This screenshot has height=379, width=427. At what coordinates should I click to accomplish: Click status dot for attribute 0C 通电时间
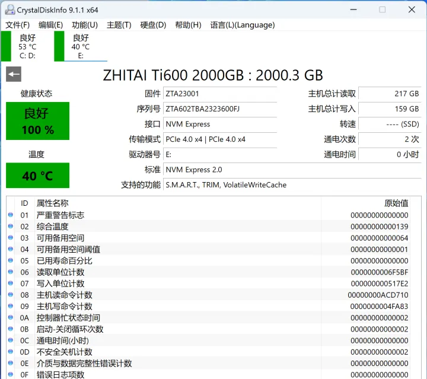click(x=11, y=340)
